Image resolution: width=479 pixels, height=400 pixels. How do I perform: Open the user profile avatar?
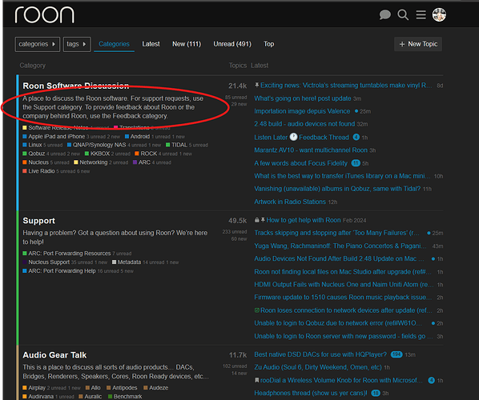point(439,14)
